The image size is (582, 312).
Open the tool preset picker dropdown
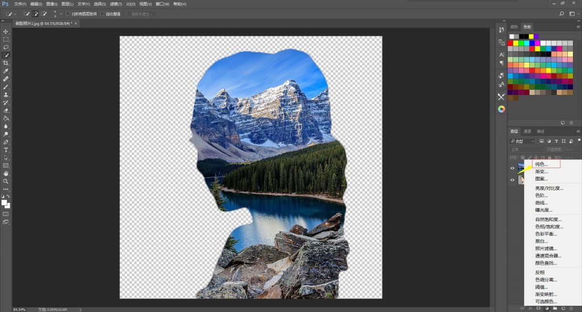tap(11, 14)
